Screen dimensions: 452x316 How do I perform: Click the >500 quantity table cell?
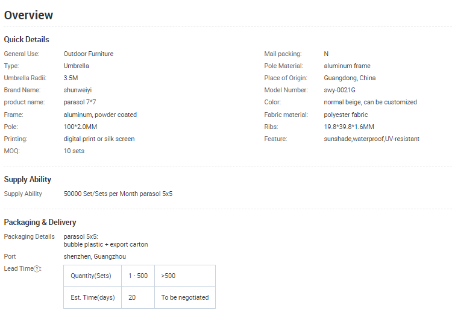[x=168, y=276]
